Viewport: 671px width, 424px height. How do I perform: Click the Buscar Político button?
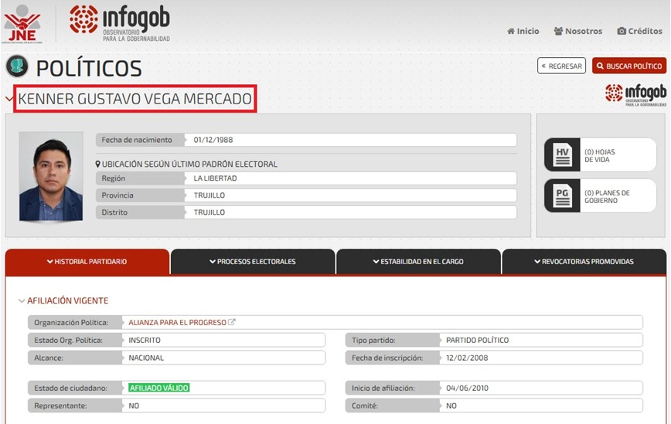click(x=629, y=66)
